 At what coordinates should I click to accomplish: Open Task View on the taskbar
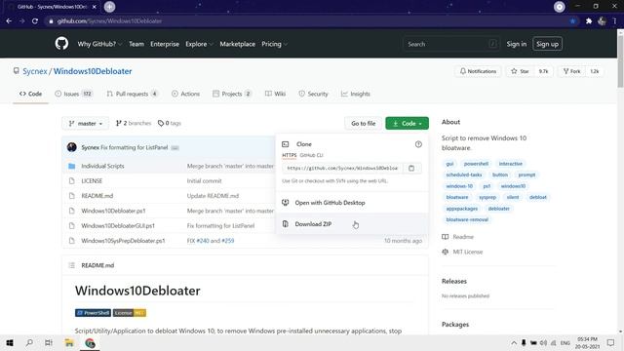click(x=49, y=342)
